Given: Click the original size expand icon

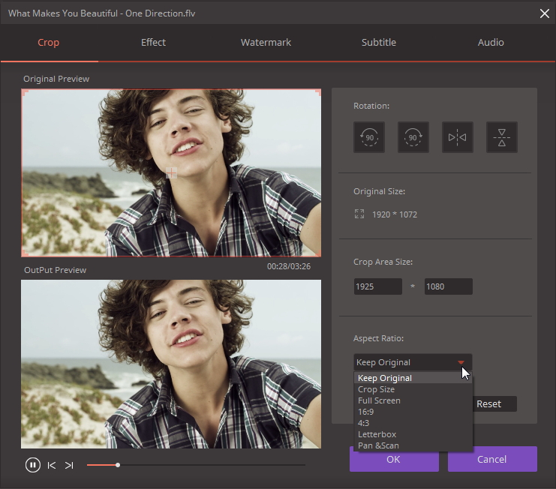Looking at the screenshot, I should coord(359,214).
